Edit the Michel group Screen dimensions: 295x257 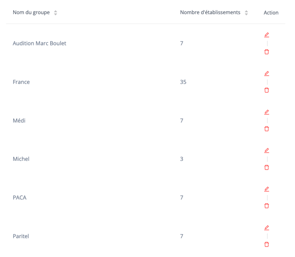[x=266, y=150]
